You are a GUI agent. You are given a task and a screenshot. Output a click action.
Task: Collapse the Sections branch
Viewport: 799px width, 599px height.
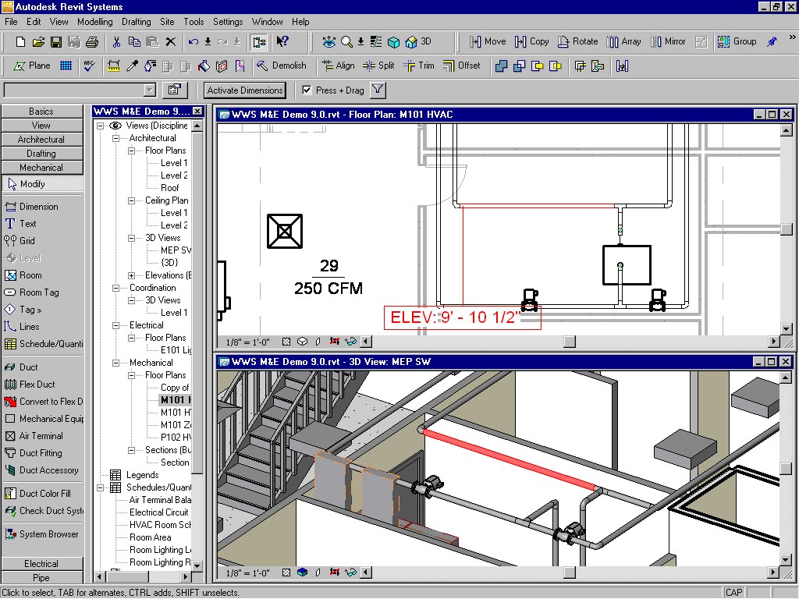131,450
